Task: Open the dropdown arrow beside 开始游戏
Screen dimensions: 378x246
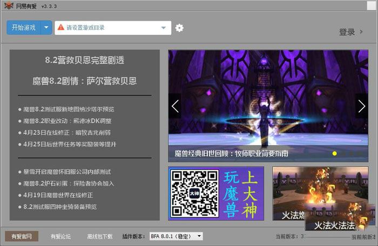Action: tap(46, 28)
